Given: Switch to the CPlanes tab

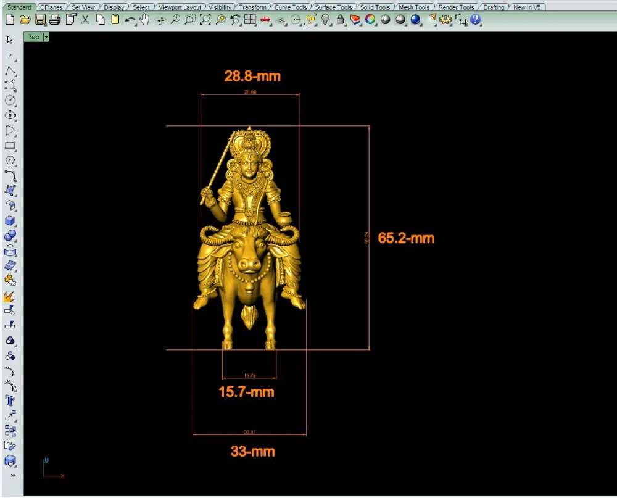Looking at the screenshot, I should pos(51,7).
